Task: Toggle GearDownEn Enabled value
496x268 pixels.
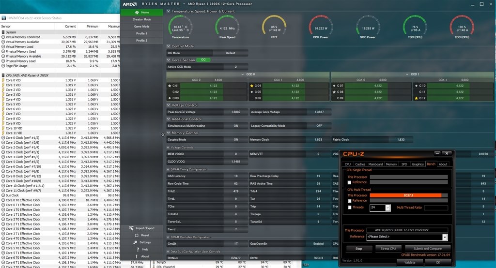Action: click(319, 244)
